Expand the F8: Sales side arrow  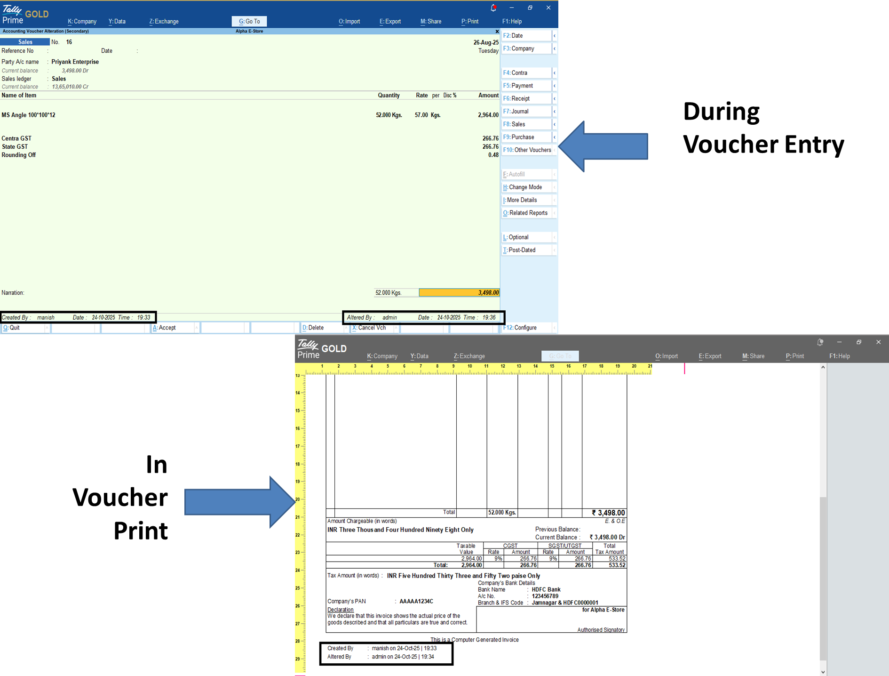point(555,124)
